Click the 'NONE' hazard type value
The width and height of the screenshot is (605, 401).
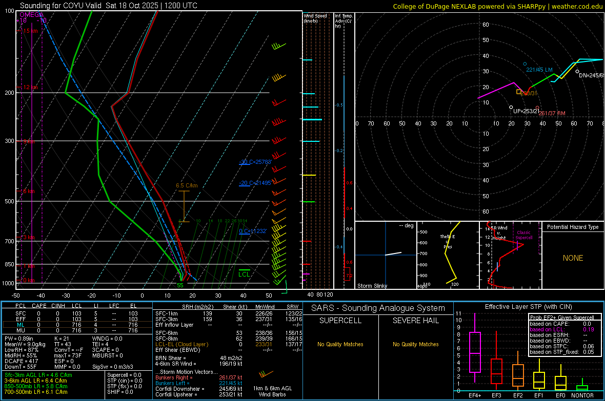click(573, 258)
